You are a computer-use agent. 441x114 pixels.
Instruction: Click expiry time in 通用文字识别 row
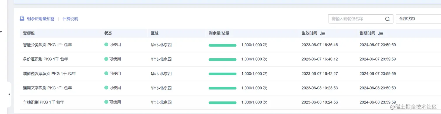click(378, 88)
